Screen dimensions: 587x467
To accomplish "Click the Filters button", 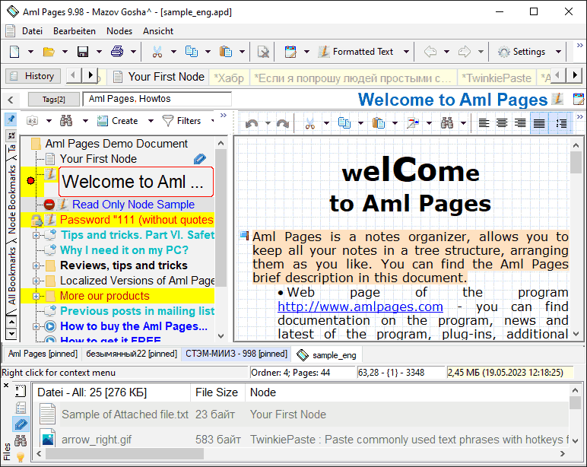I will 182,121.
